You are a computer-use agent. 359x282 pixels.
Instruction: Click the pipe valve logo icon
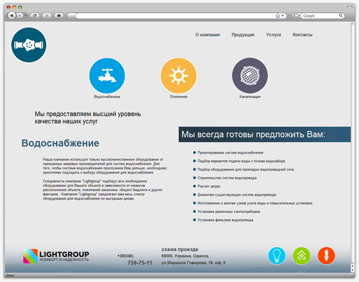pyautogui.click(x=29, y=45)
